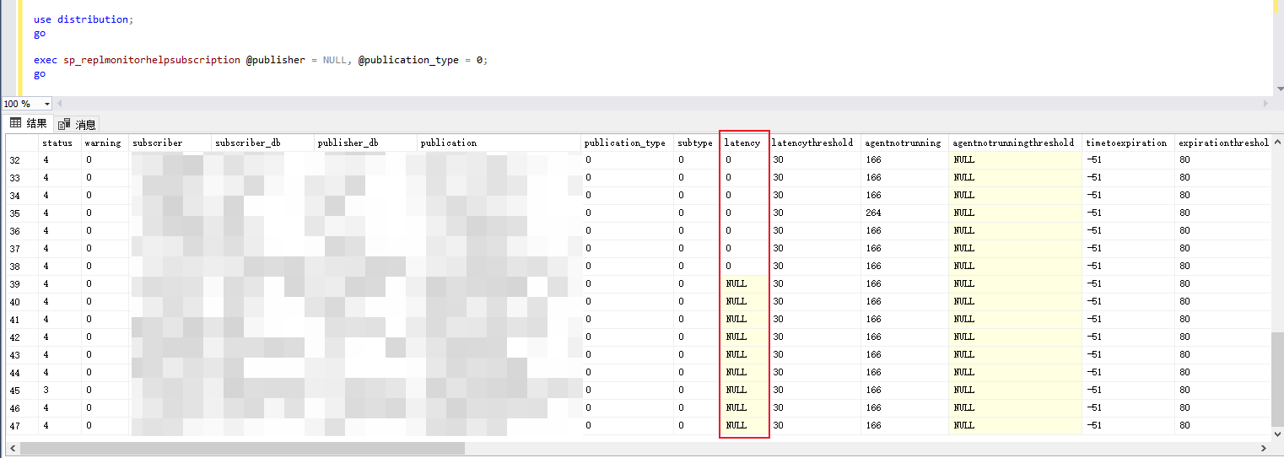
Task: Select the subscriber_db column header
Action: click(x=263, y=143)
